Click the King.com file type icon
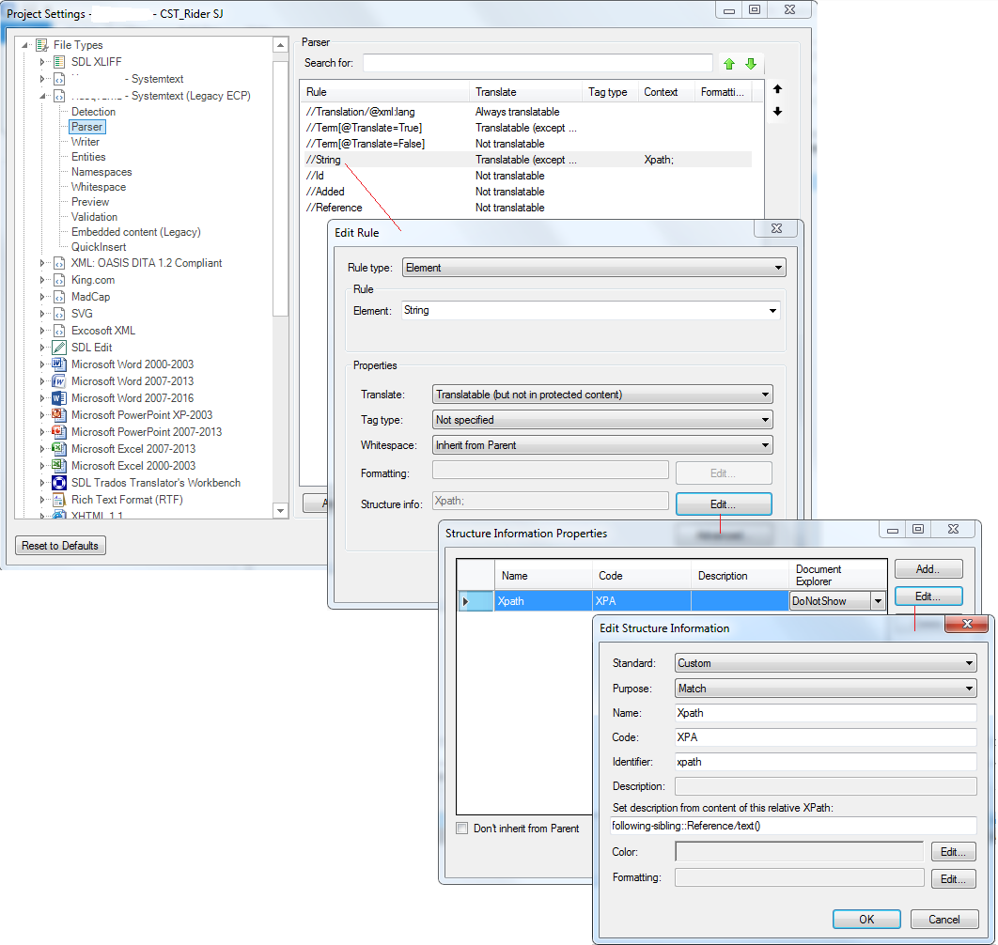The width and height of the screenshot is (998, 945). click(x=59, y=280)
